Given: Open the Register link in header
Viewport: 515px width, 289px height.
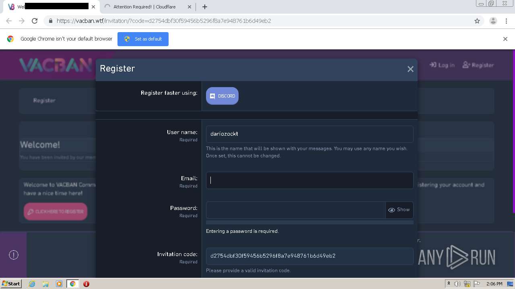Looking at the screenshot, I should click(478, 65).
